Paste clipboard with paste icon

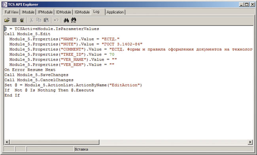point(46,20)
